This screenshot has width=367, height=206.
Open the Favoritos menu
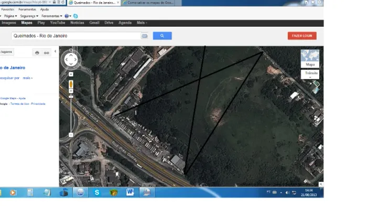[8, 9]
